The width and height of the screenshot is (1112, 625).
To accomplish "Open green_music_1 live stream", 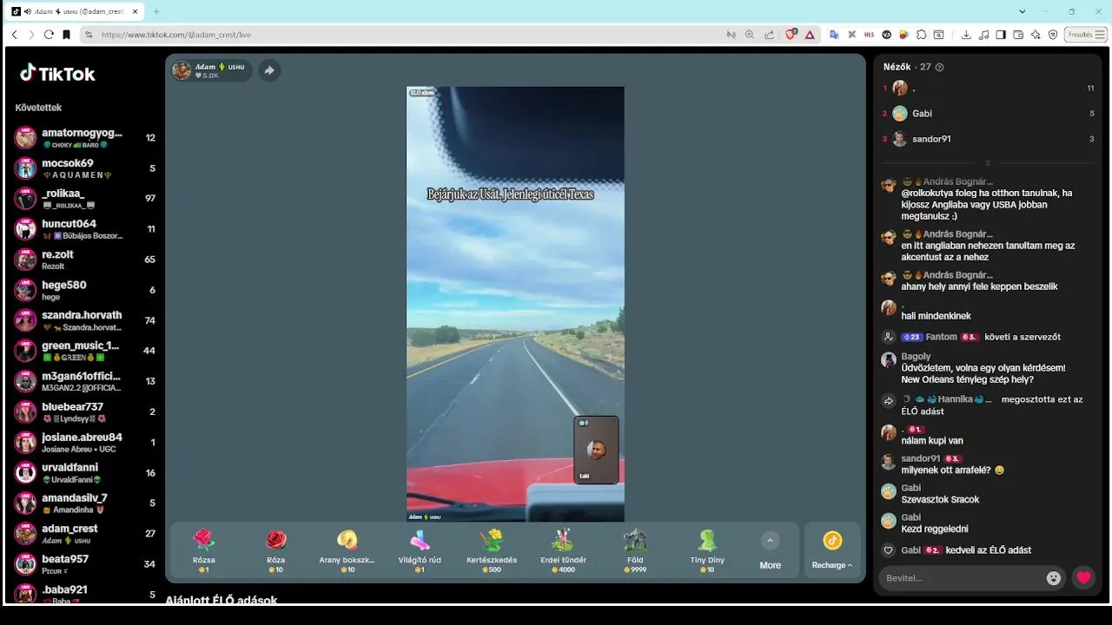I will coord(85,351).
